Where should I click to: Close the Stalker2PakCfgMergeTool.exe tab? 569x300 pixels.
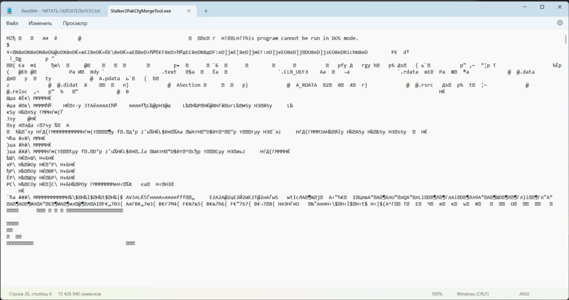(x=189, y=11)
